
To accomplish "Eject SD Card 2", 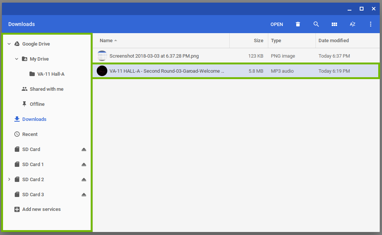I will tap(84, 179).
